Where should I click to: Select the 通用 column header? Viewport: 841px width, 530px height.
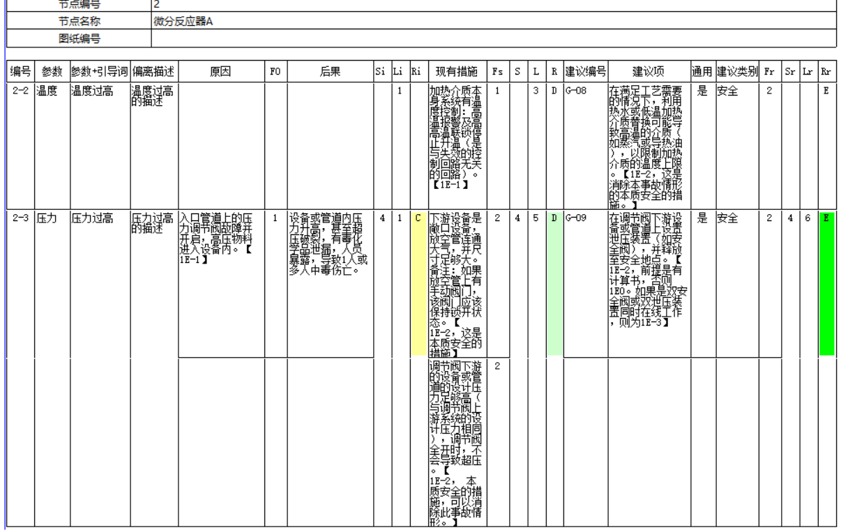[x=702, y=73]
